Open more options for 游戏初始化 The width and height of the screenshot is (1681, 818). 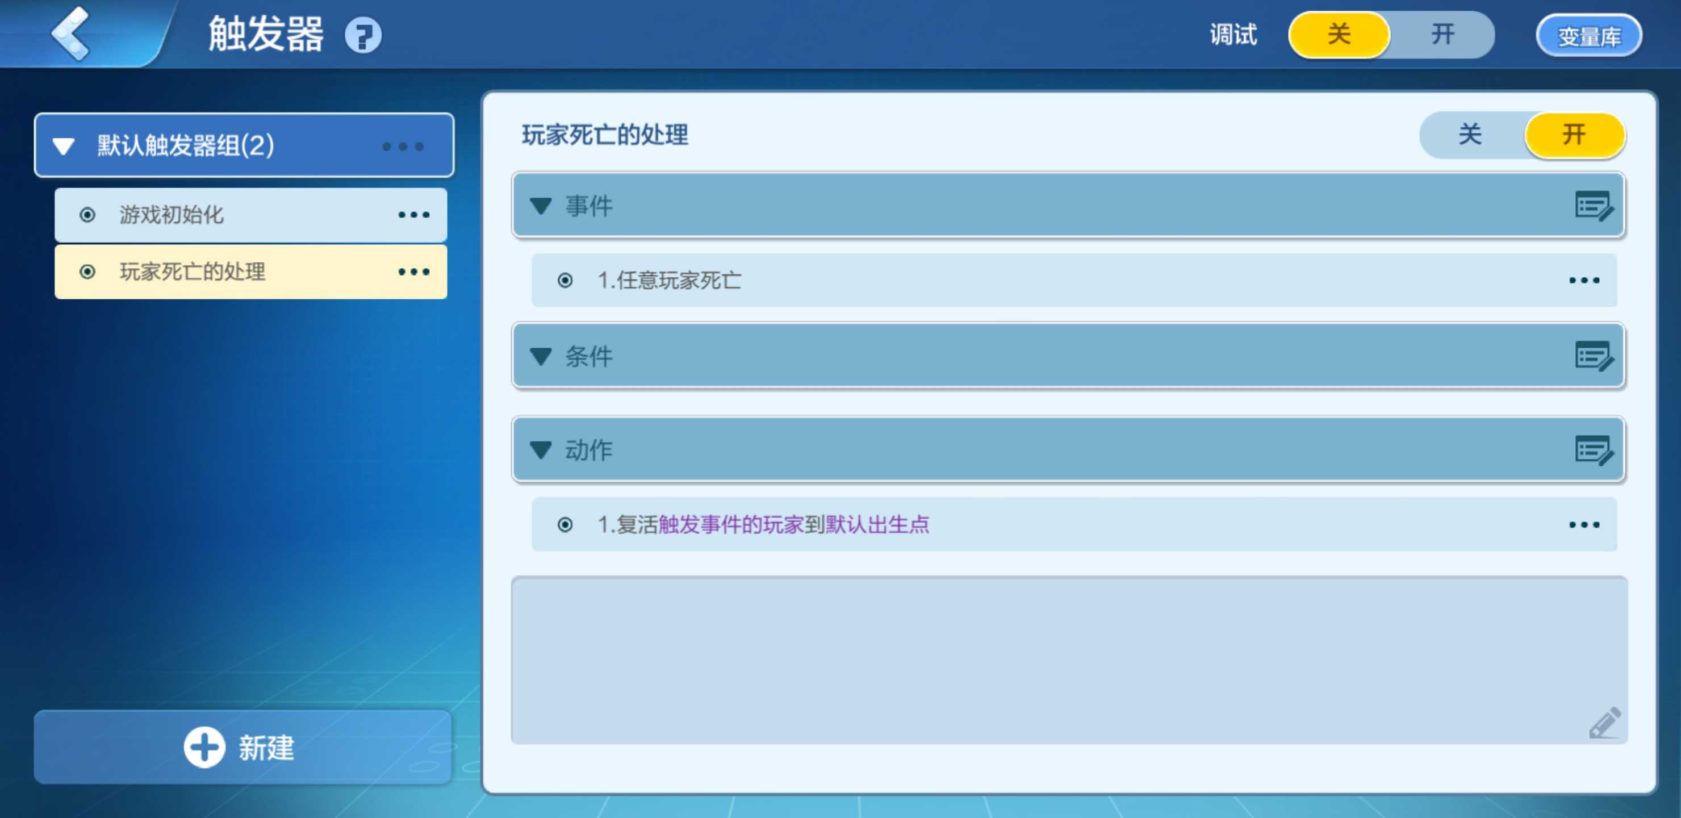pos(415,215)
